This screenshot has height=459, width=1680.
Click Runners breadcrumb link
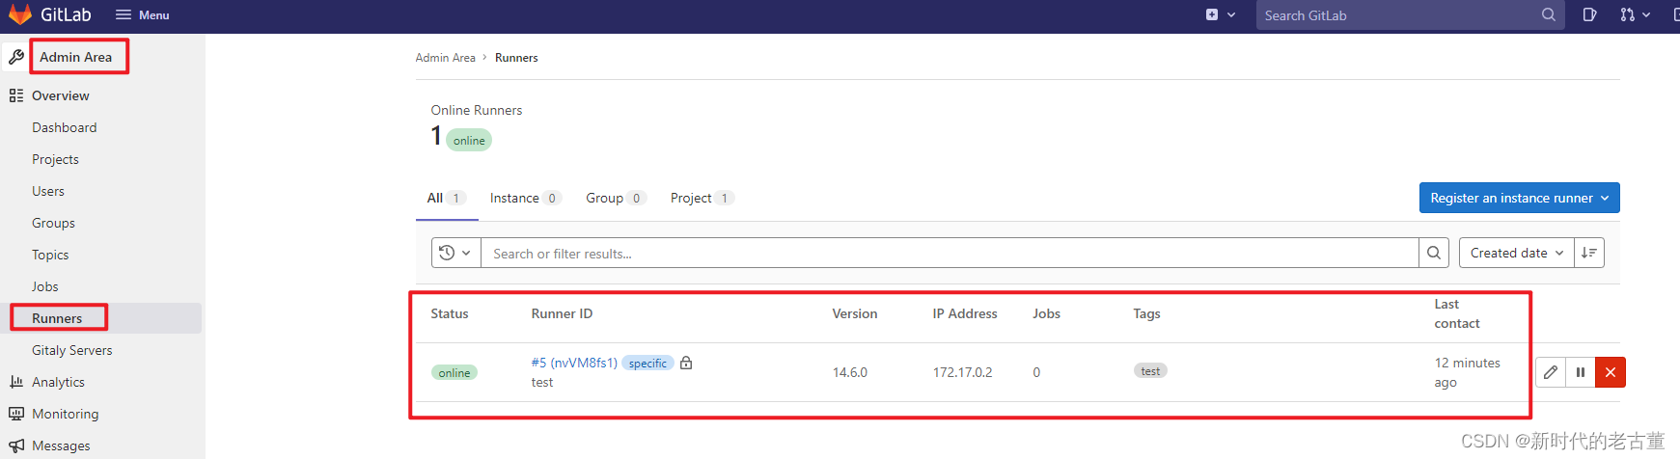click(516, 58)
